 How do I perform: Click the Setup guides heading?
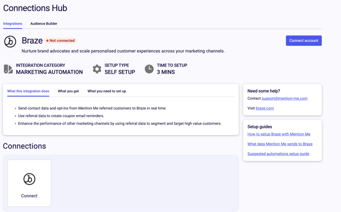point(260,127)
